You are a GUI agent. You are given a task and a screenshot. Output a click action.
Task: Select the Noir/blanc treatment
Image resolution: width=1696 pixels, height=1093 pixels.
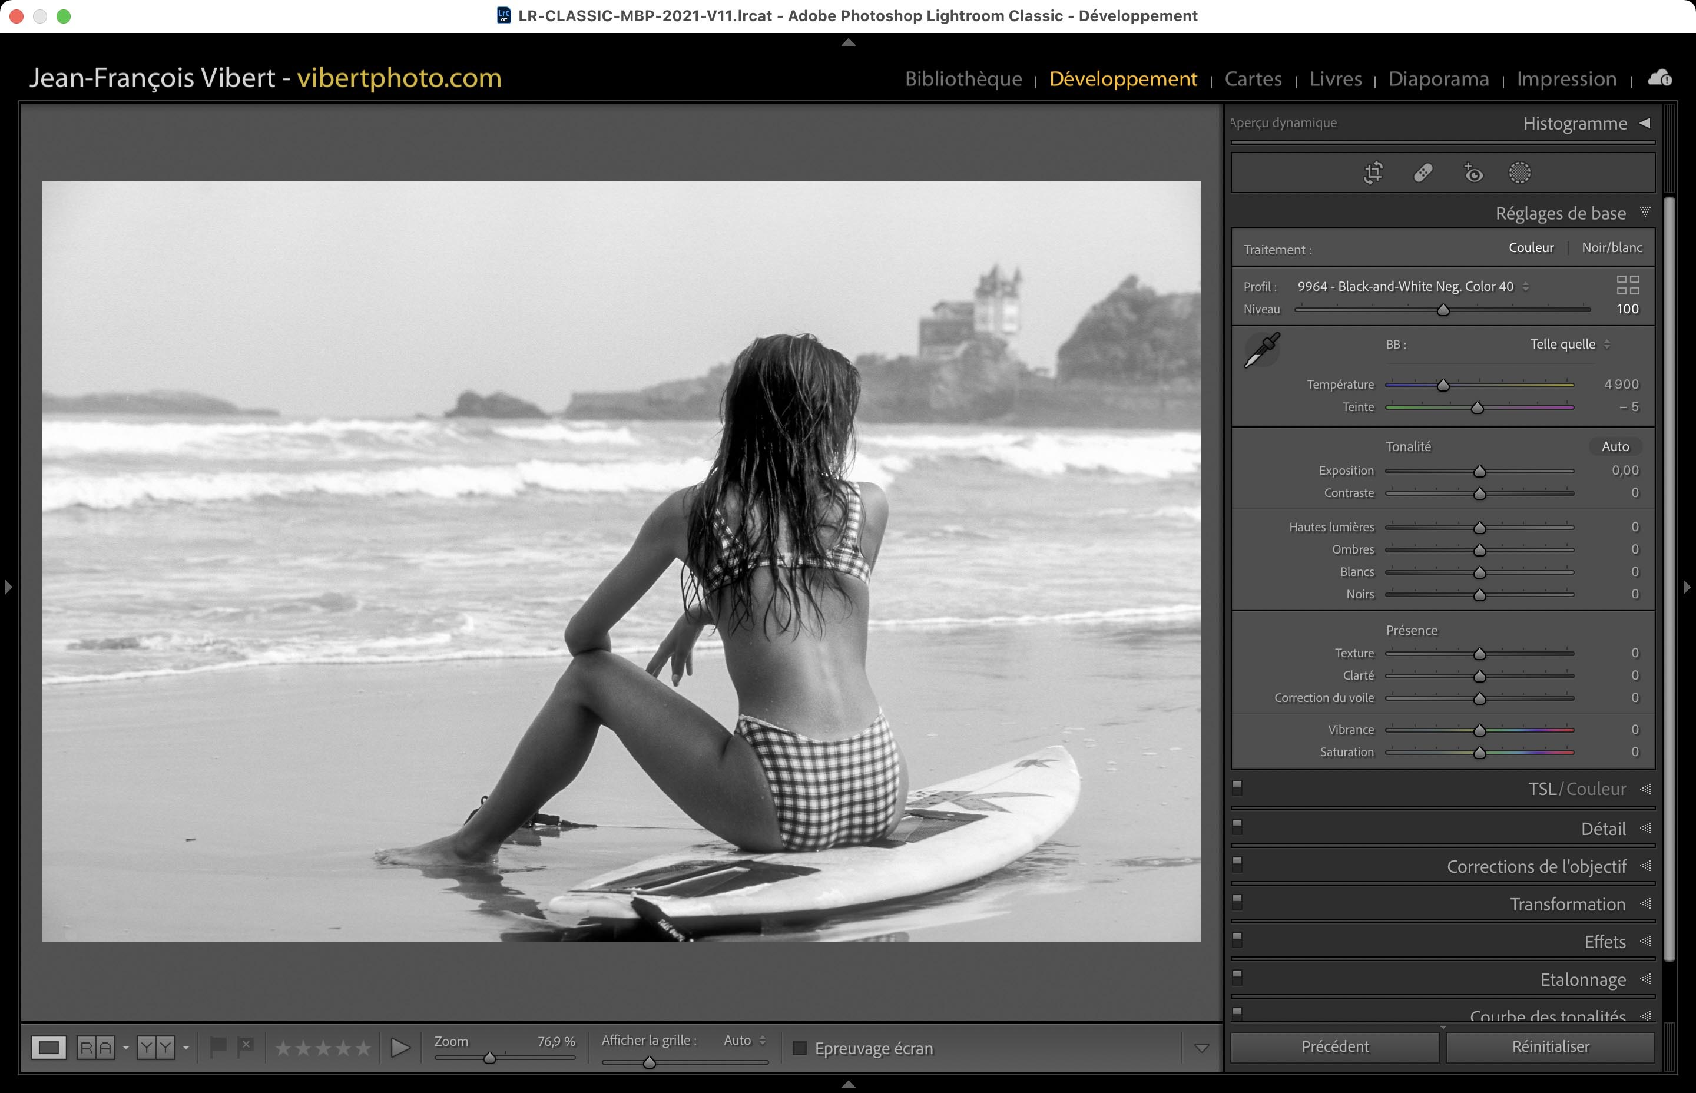1612,248
